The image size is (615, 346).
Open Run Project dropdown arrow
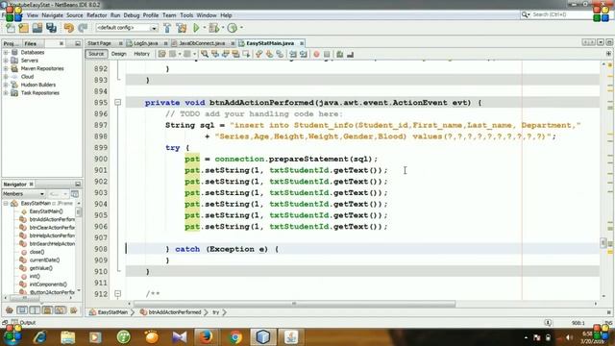point(204,28)
